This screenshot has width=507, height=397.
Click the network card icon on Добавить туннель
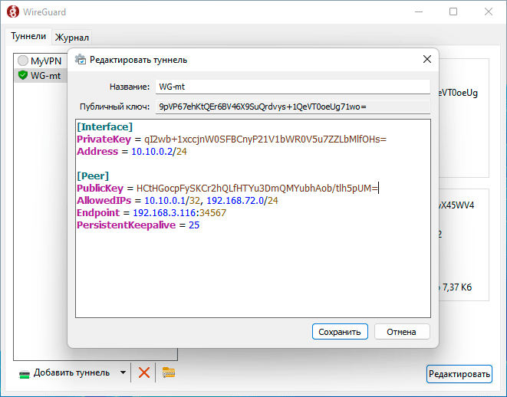pos(25,373)
